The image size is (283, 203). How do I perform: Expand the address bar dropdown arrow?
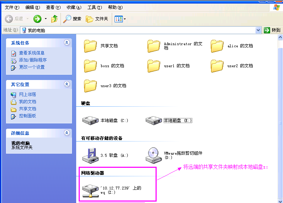[258, 30]
